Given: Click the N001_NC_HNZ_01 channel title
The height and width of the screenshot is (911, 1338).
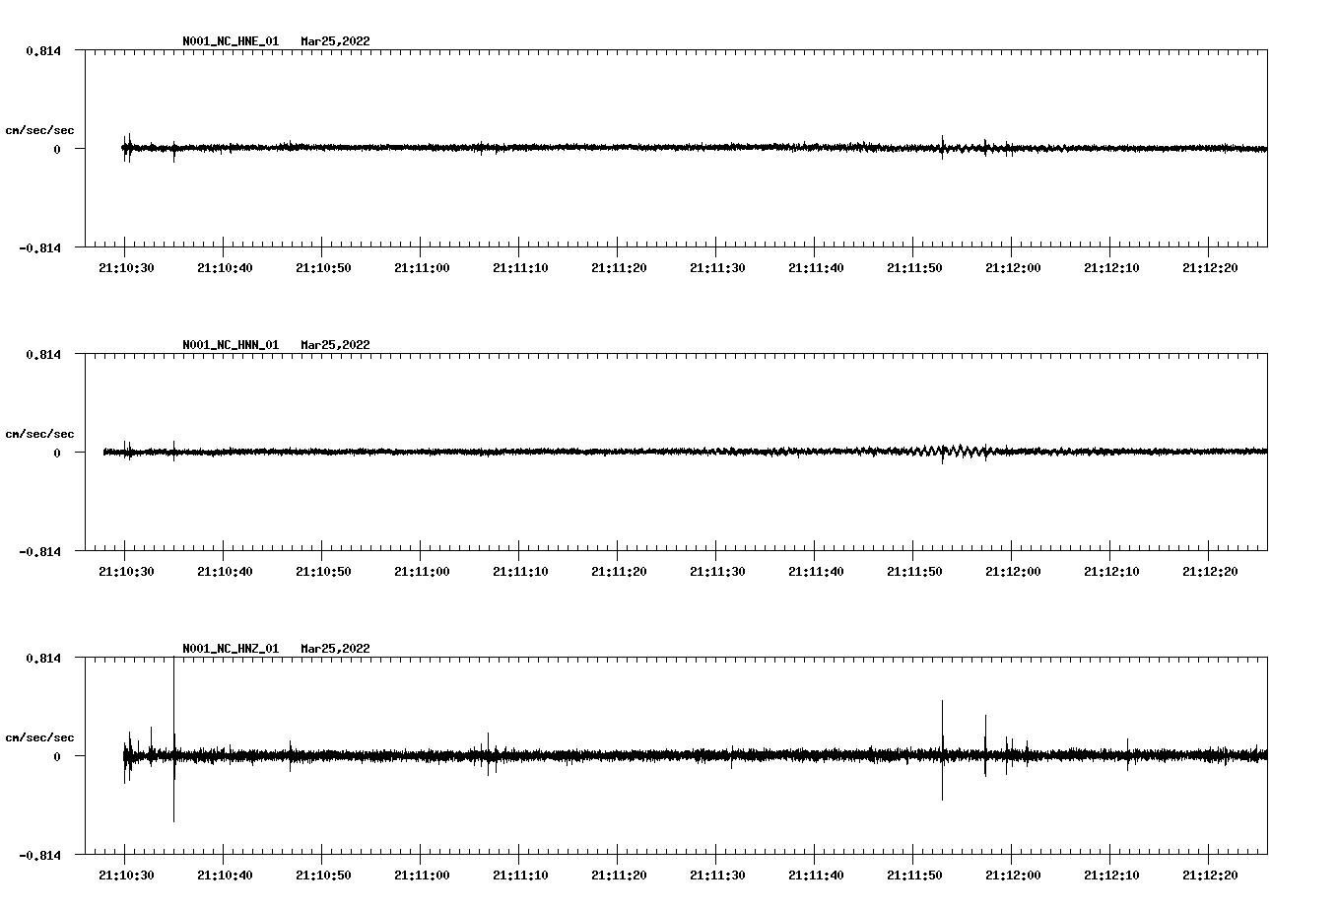Looking at the screenshot, I should (231, 649).
